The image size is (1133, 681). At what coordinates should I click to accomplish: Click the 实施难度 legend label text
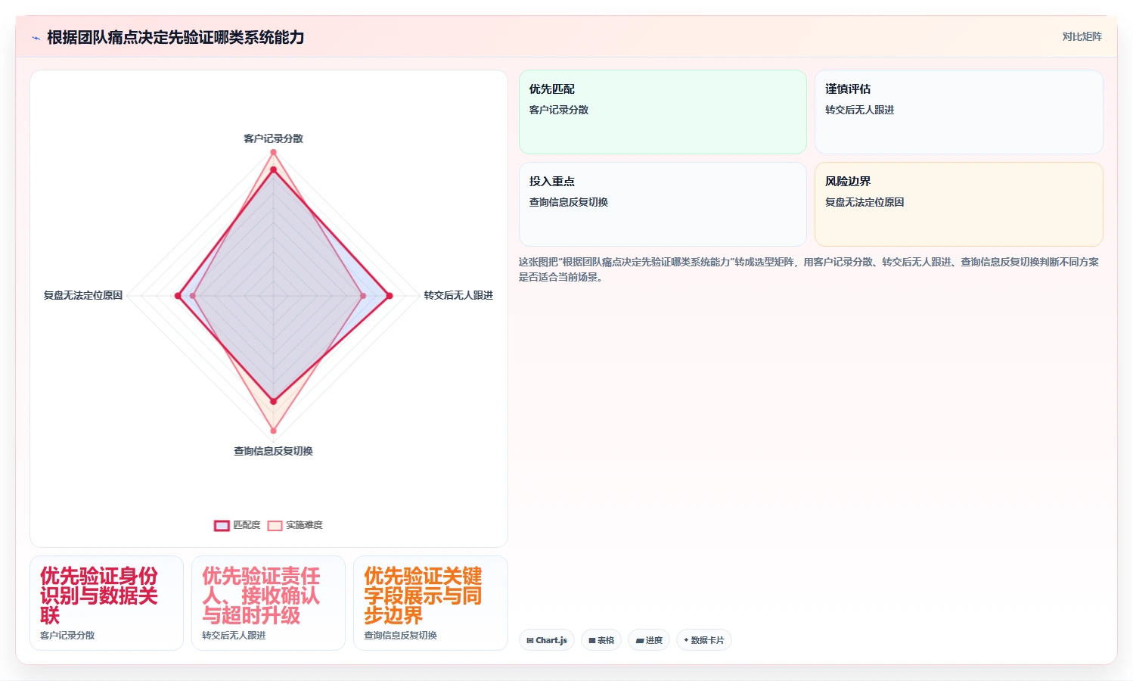point(304,525)
